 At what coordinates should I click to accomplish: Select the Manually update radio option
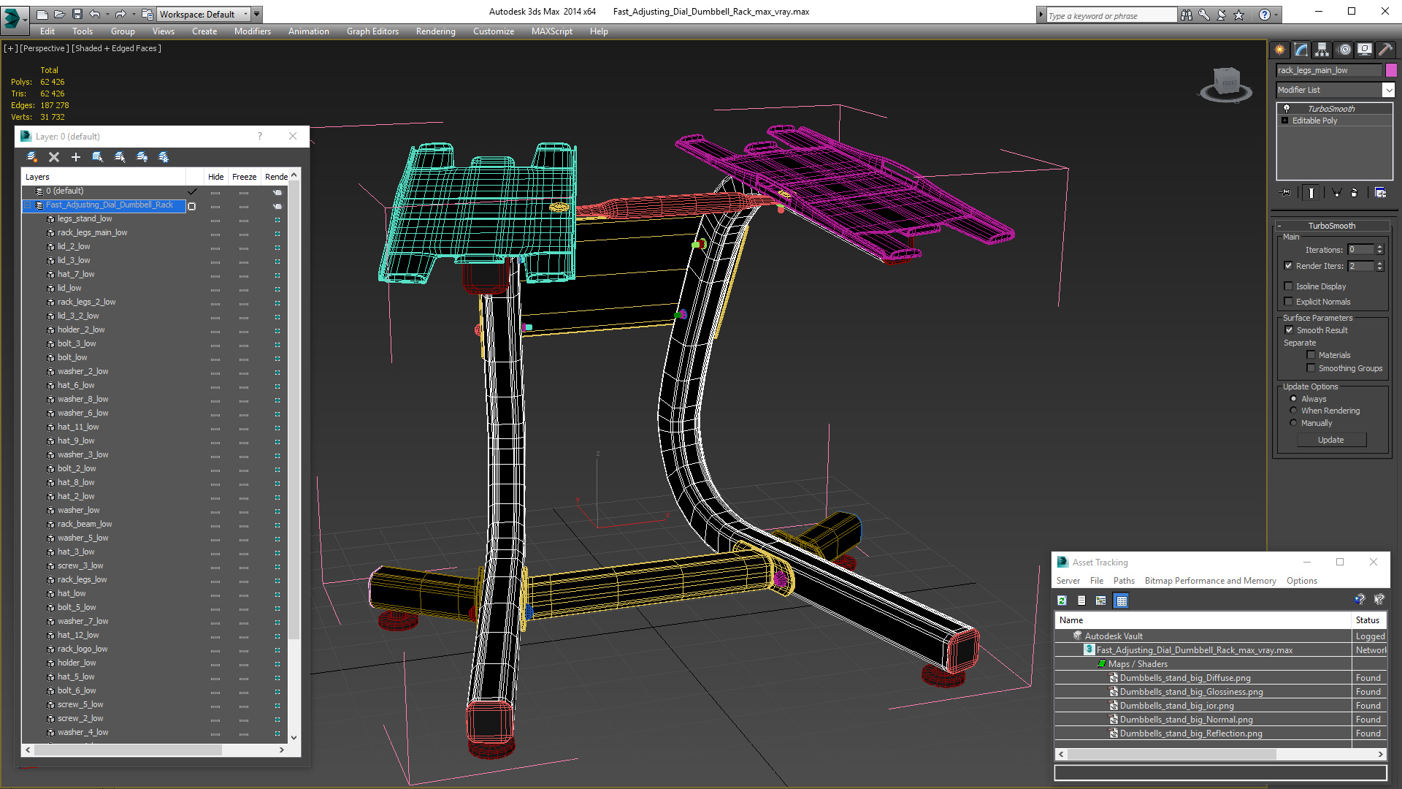point(1294,423)
